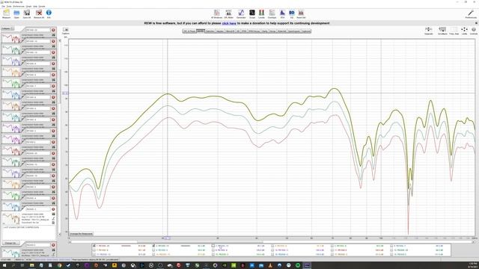The height and width of the screenshot is (269, 479).
Task: Toggle legend checkbox for trace 7
Action: [94, 250]
